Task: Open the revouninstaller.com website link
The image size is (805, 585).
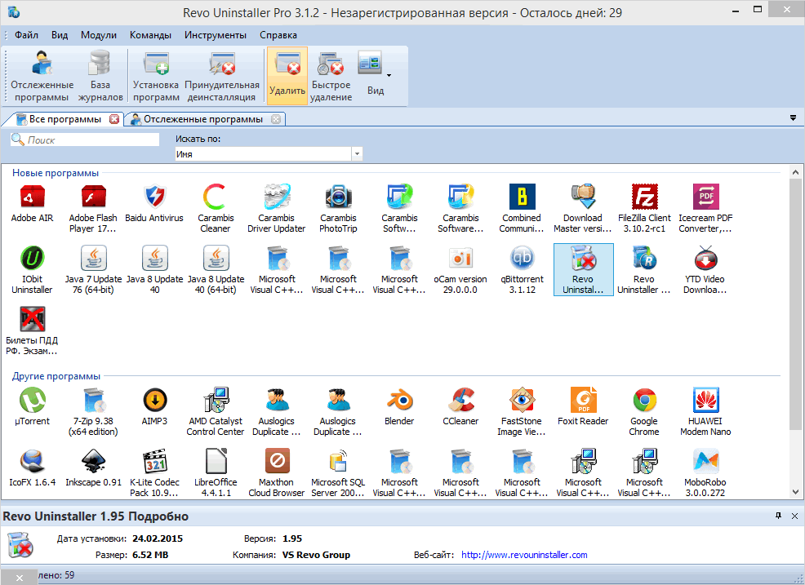Action: 524,555
